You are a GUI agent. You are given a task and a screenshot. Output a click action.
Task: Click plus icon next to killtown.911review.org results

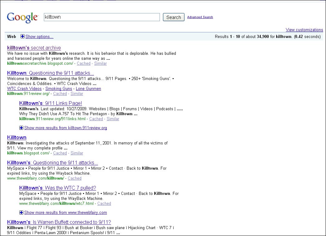click(21, 128)
